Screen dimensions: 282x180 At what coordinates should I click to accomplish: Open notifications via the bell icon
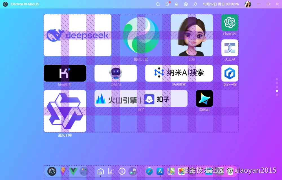coord(167,4)
